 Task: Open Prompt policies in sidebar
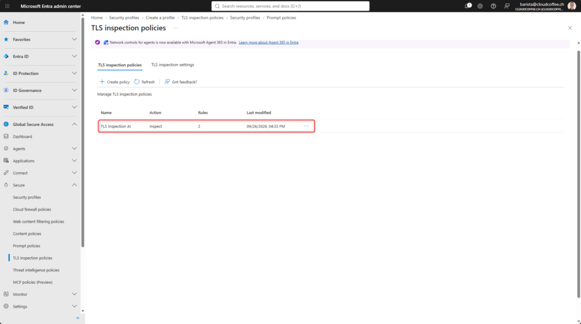[x=26, y=246]
